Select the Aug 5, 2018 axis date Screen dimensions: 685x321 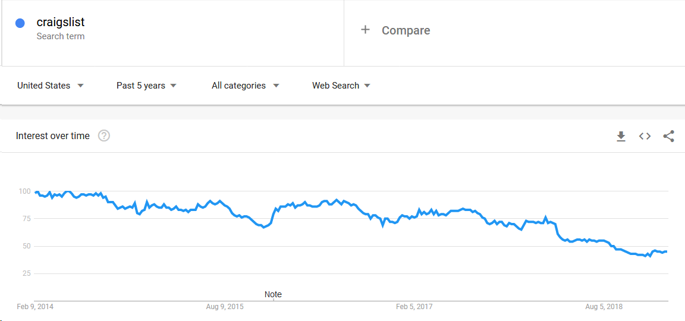click(604, 307)
